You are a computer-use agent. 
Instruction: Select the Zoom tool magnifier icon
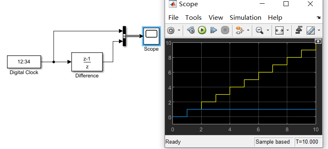(x=260, y=30)
